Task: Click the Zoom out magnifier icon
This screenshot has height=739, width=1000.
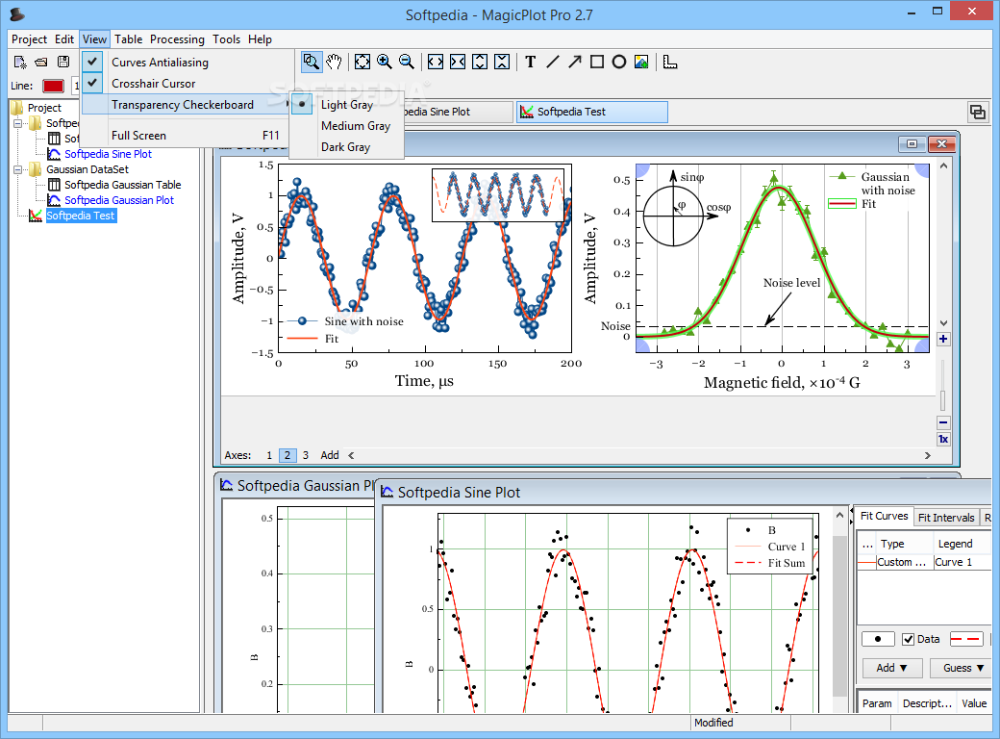Action: 406,62
